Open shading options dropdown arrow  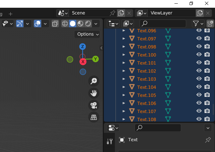[96, 24]
